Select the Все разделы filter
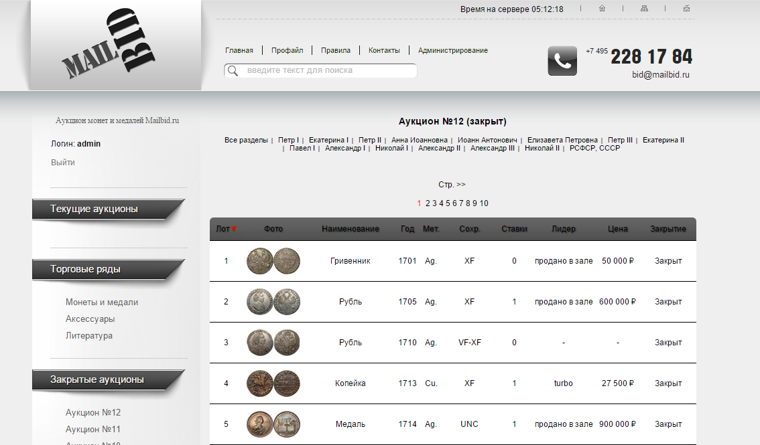This screenshot has width=760, height=445. (246, 140)
